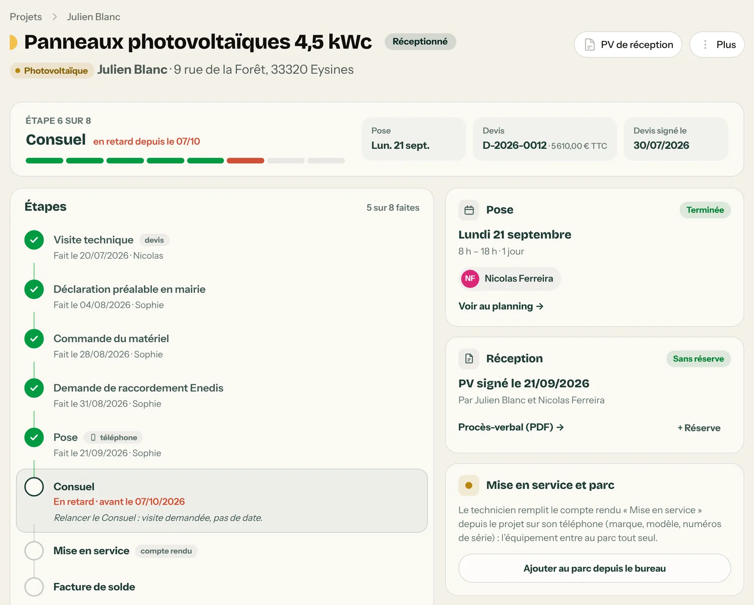Click the devis tag on Visite technique
The image size is (754, 605).
pyautogui.click(x=154, y=240)
